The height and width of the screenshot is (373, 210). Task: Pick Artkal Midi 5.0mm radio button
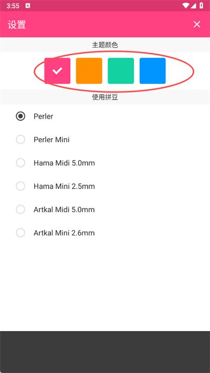point(20,209)
